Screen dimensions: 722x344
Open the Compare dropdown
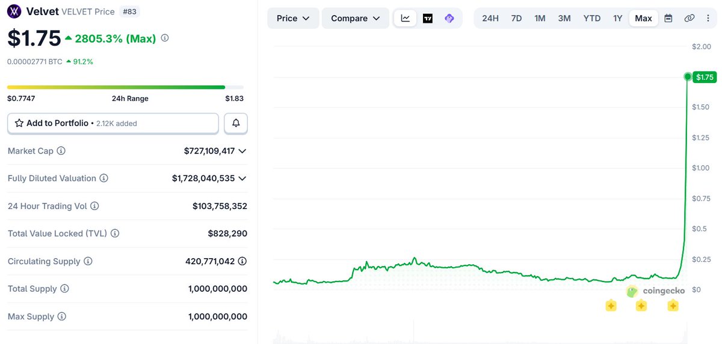pyautogui.click(x=356, y=18)
